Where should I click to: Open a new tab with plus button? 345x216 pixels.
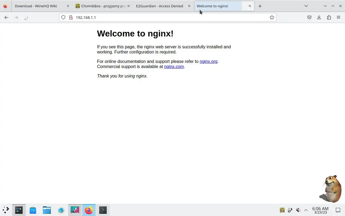(x=260, y=6)
